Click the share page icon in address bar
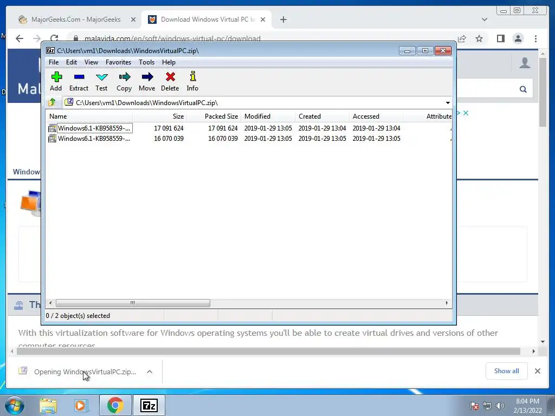The height and width of the screenshot is (416, 555). [462, 38]
